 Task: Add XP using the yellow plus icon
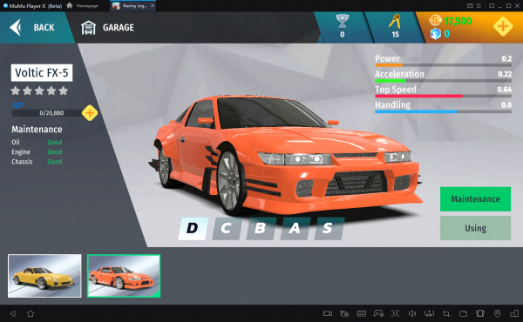click(x=90, y=113)
